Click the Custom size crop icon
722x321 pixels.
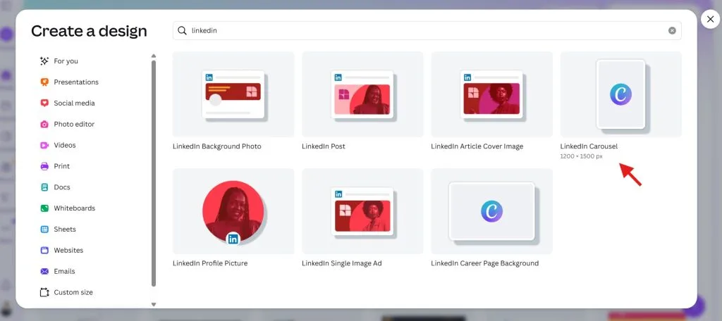coord(44,292)
